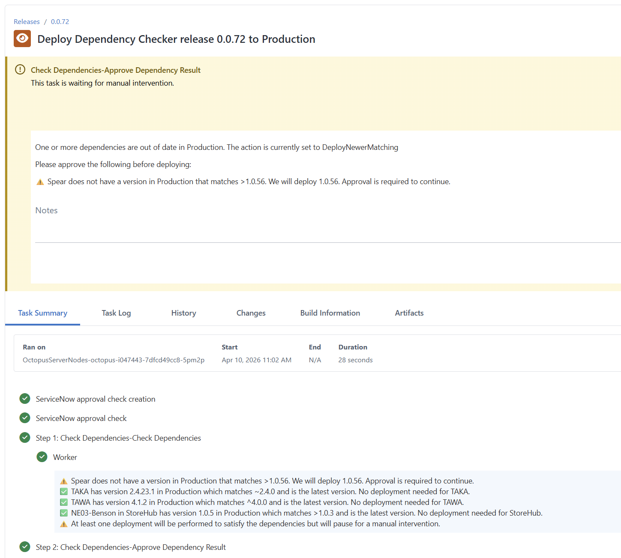The width and height of the screenshot is (621, 558).
Task: Open the Build Information tab
Action: click(330, 313)
